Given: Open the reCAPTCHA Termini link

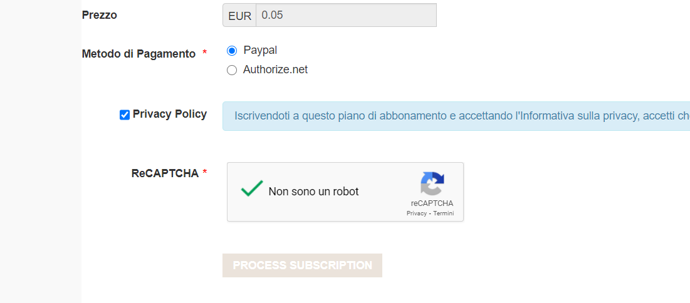Looking at the screenshot, I should [x=444, y=213].
